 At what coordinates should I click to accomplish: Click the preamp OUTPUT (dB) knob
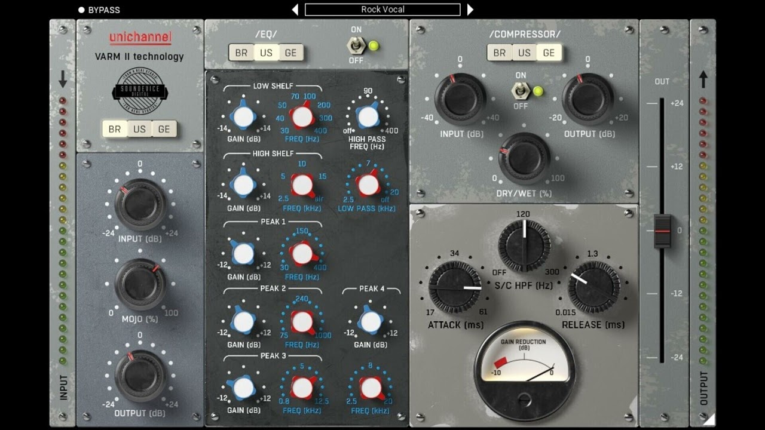(x=140, y=376)
